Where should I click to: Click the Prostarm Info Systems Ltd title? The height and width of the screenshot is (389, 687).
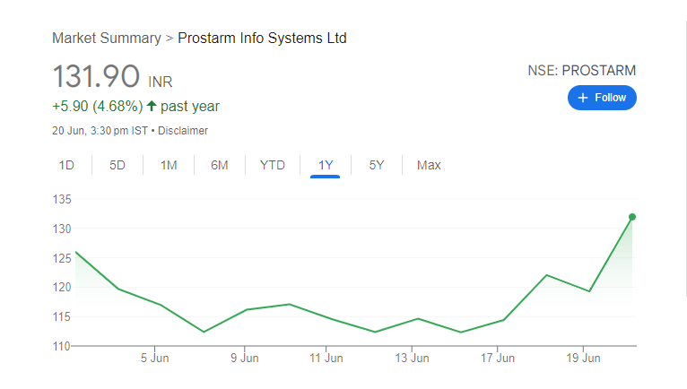click(x=262, y=39)
